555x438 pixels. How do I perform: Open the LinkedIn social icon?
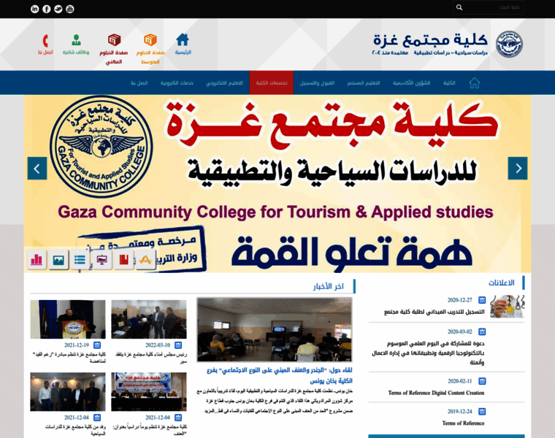point(35,9)
